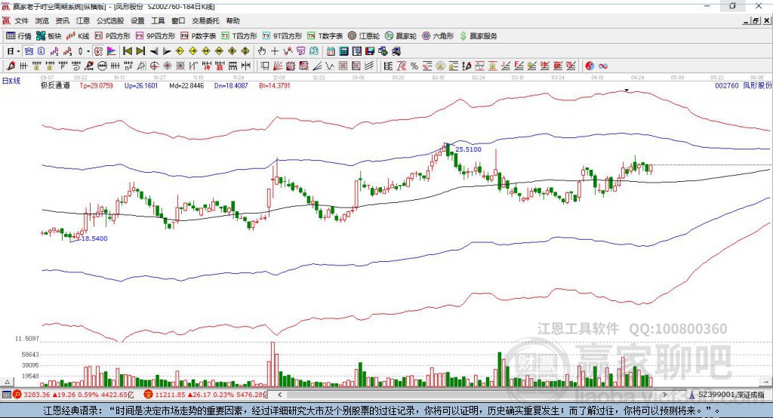The height and width of the screenshot is (418, 773).
Task: Open the 江恩轮 Gann wheel
Action: point(364,36)
